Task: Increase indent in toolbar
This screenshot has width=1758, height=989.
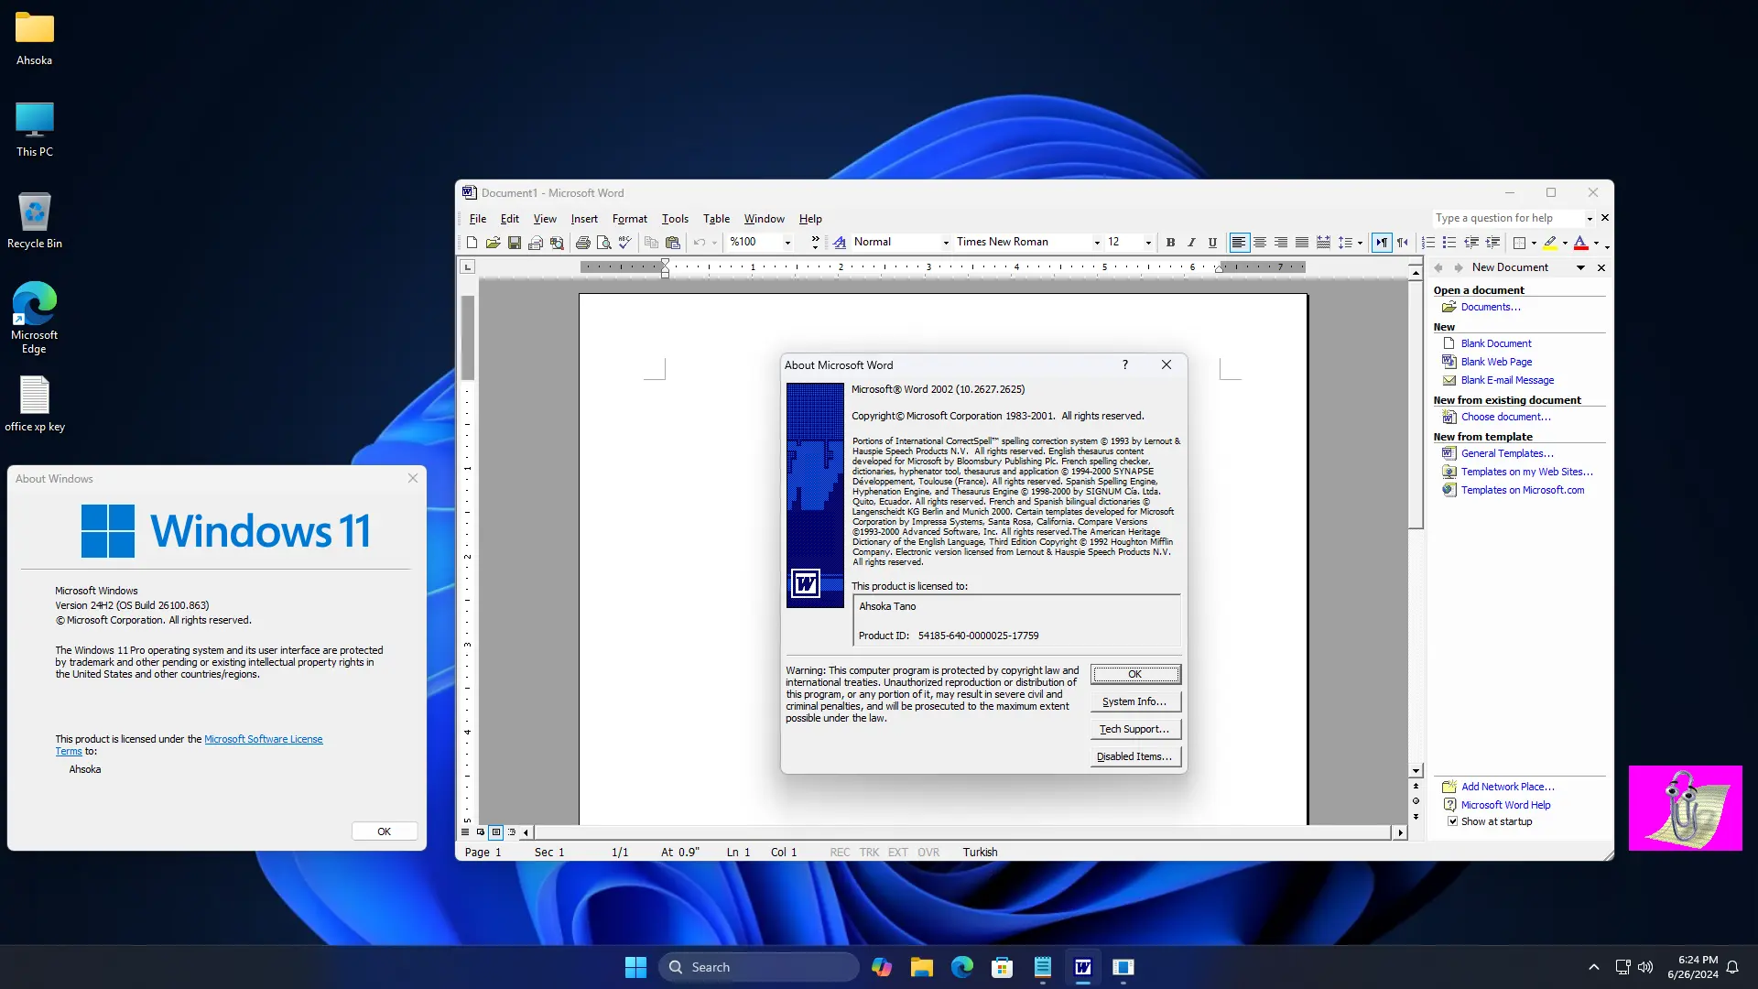Action: pyautogui.click(x=1492, y=243)
